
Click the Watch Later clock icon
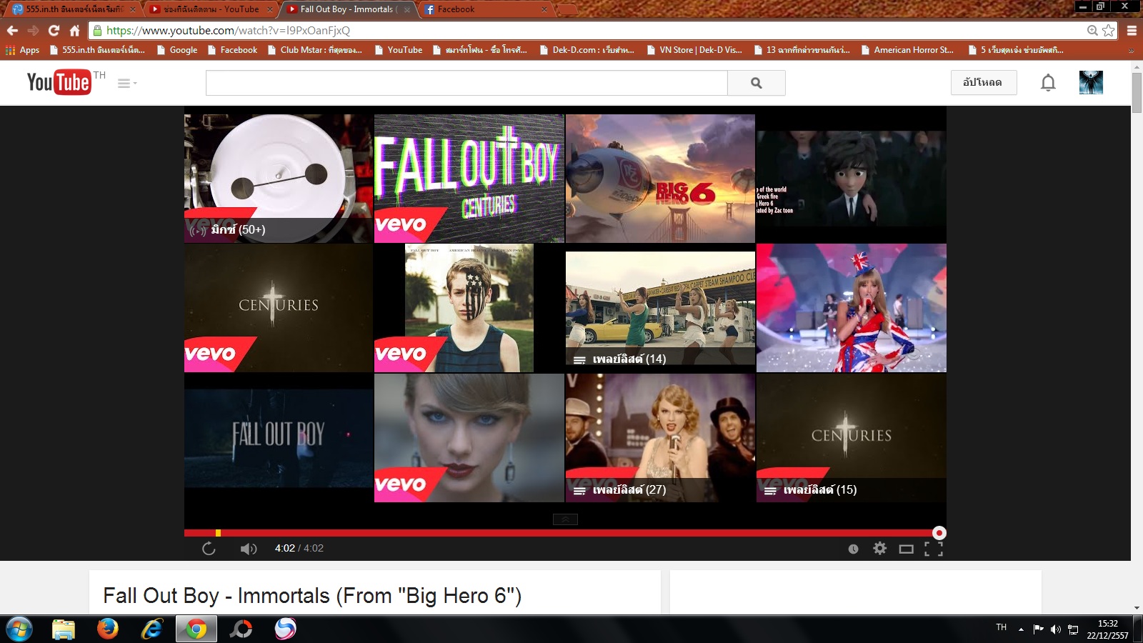853,549
